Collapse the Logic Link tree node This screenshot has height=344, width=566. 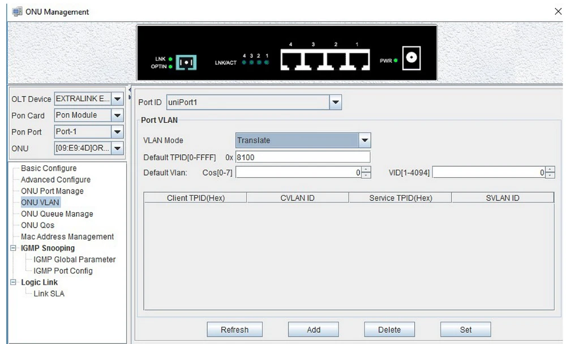pos(14,282)
